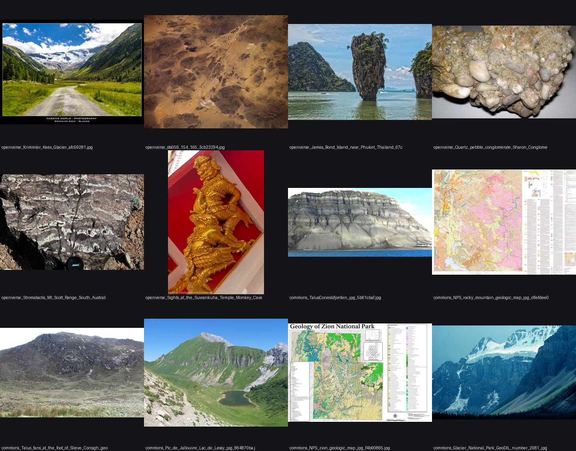Open the Talus Cones Isfjorden cliff photo
This screenshot has height=451, width=576.
point(360,222)
